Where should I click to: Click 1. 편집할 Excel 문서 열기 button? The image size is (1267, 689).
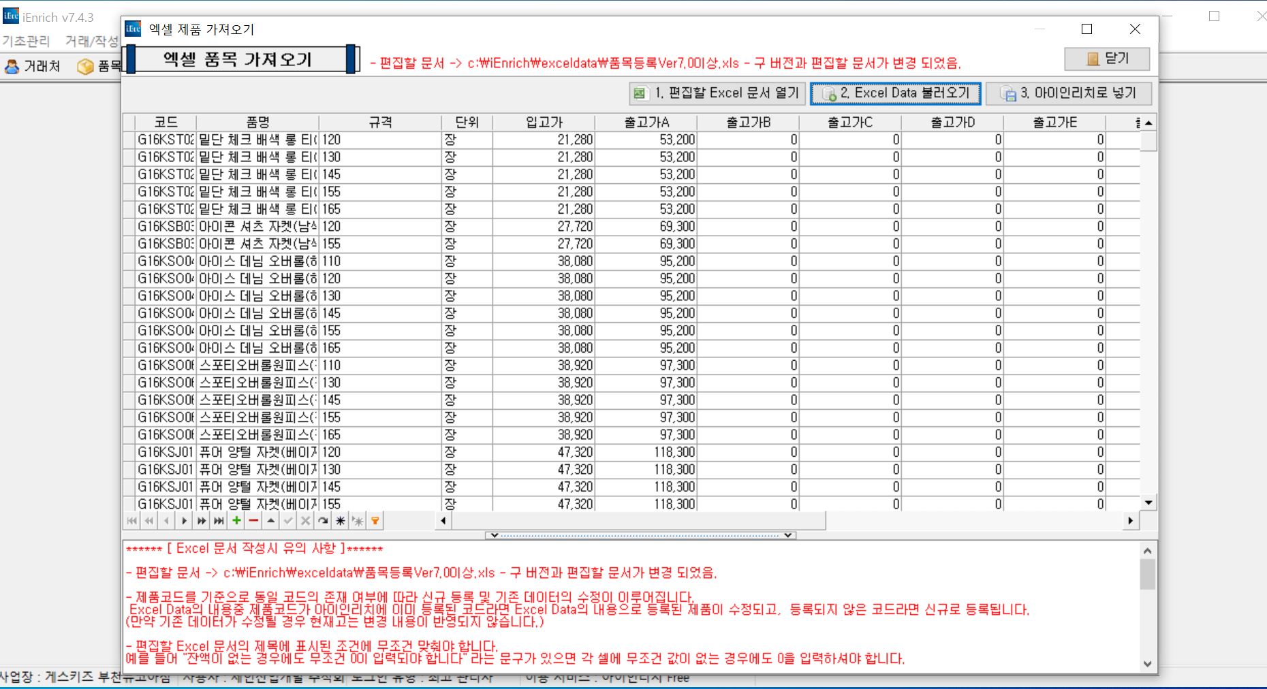717,93
